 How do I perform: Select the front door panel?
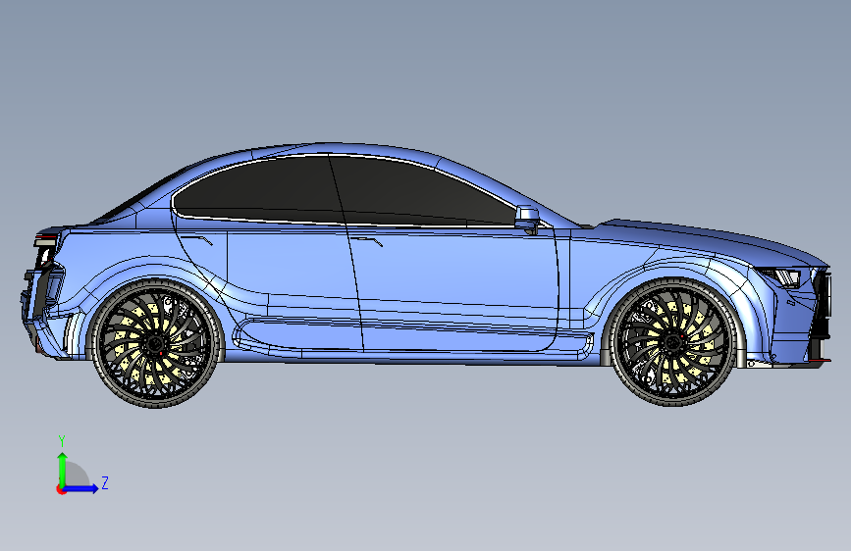(455, 287)
